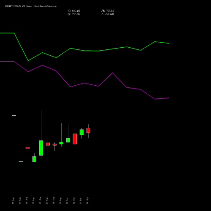Click the last red candle for 04 Sep
The width and height of the screenshot is (211, 211).
pos(88,130)
